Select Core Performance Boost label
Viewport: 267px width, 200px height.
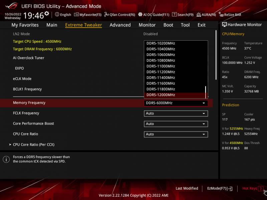coord(33,123)
